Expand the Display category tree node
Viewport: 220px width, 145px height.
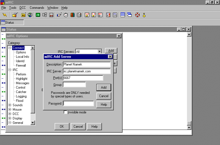point(10,118)
